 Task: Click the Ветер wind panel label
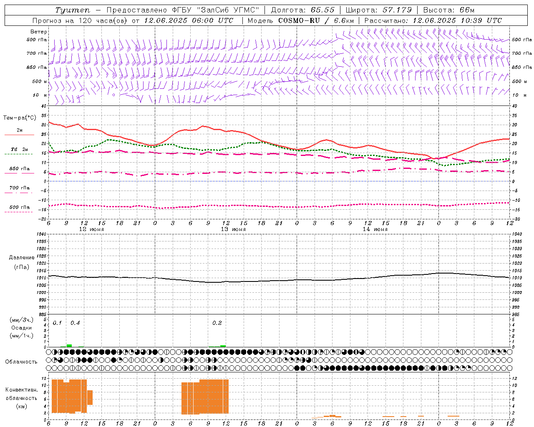click(x=39, y=32)
